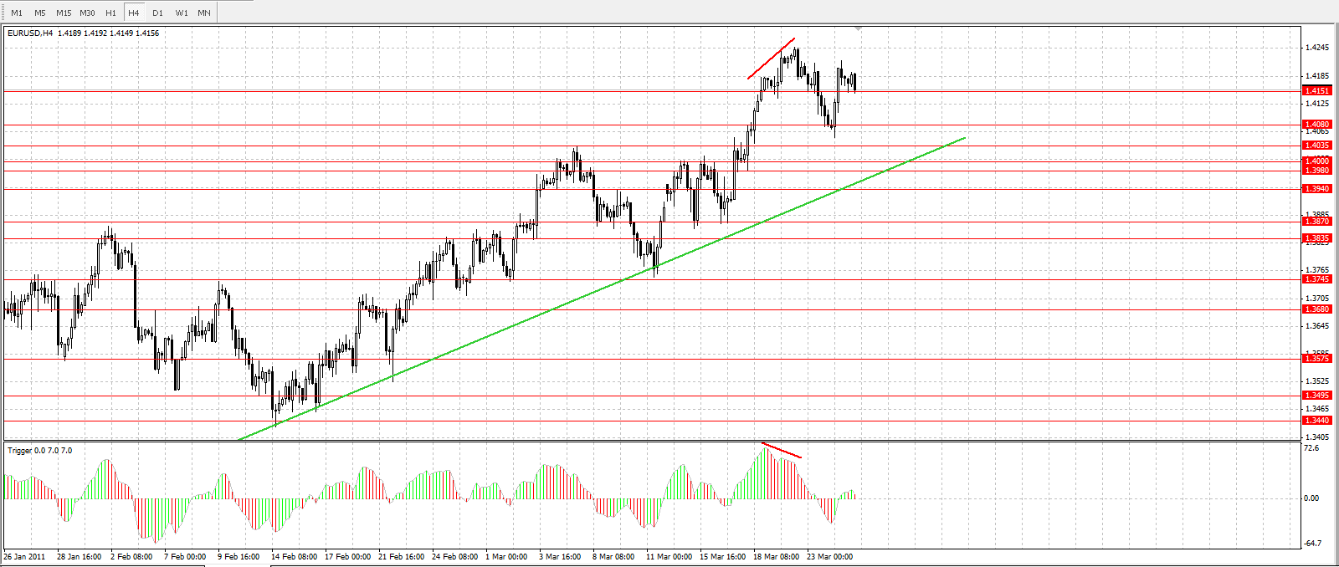The width and height of the screenshot is (1339, 567).
Task: Change timeframe to D1 daily
Action: coord(157,13)
